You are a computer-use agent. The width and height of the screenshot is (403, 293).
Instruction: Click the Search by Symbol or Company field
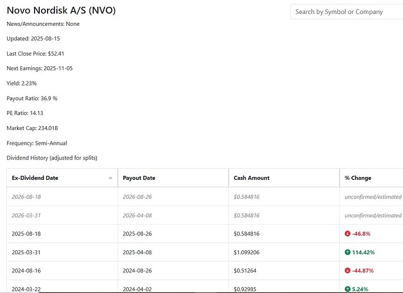347,12
